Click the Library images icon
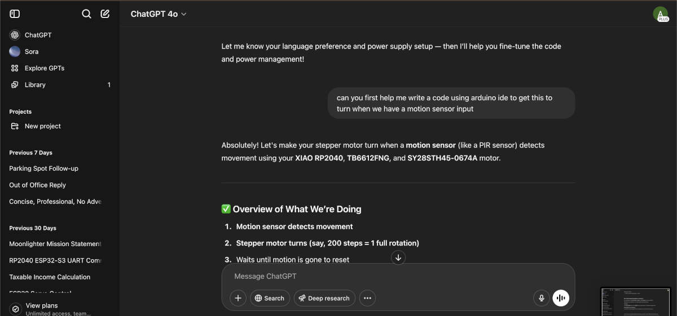The height and width of the screenshot is (316, 677). 15,84
